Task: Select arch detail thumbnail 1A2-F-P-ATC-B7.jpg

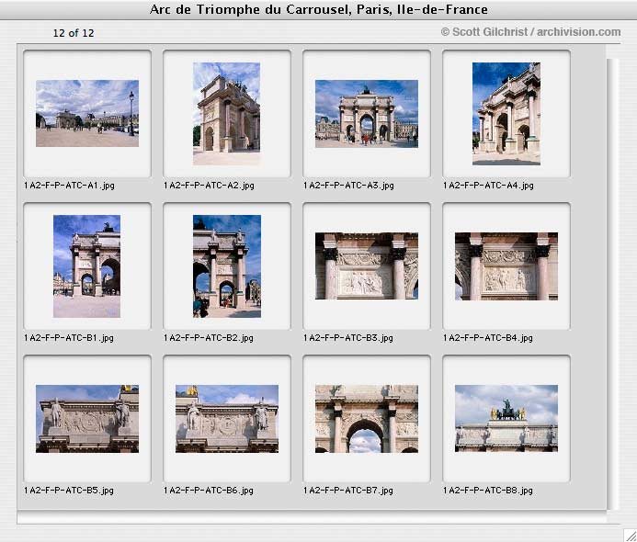Action: pyautogui.click(x=367, y=419)
